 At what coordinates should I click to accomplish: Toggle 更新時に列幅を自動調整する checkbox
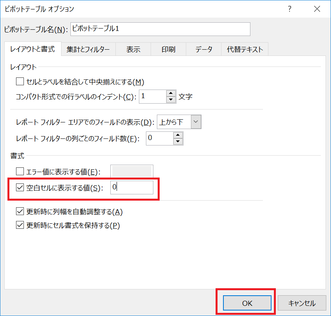pyautogui.click(x=20, y=211)
